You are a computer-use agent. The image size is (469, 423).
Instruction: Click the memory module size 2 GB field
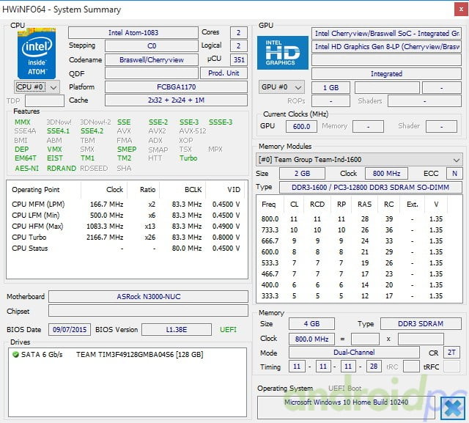(302, 174)
